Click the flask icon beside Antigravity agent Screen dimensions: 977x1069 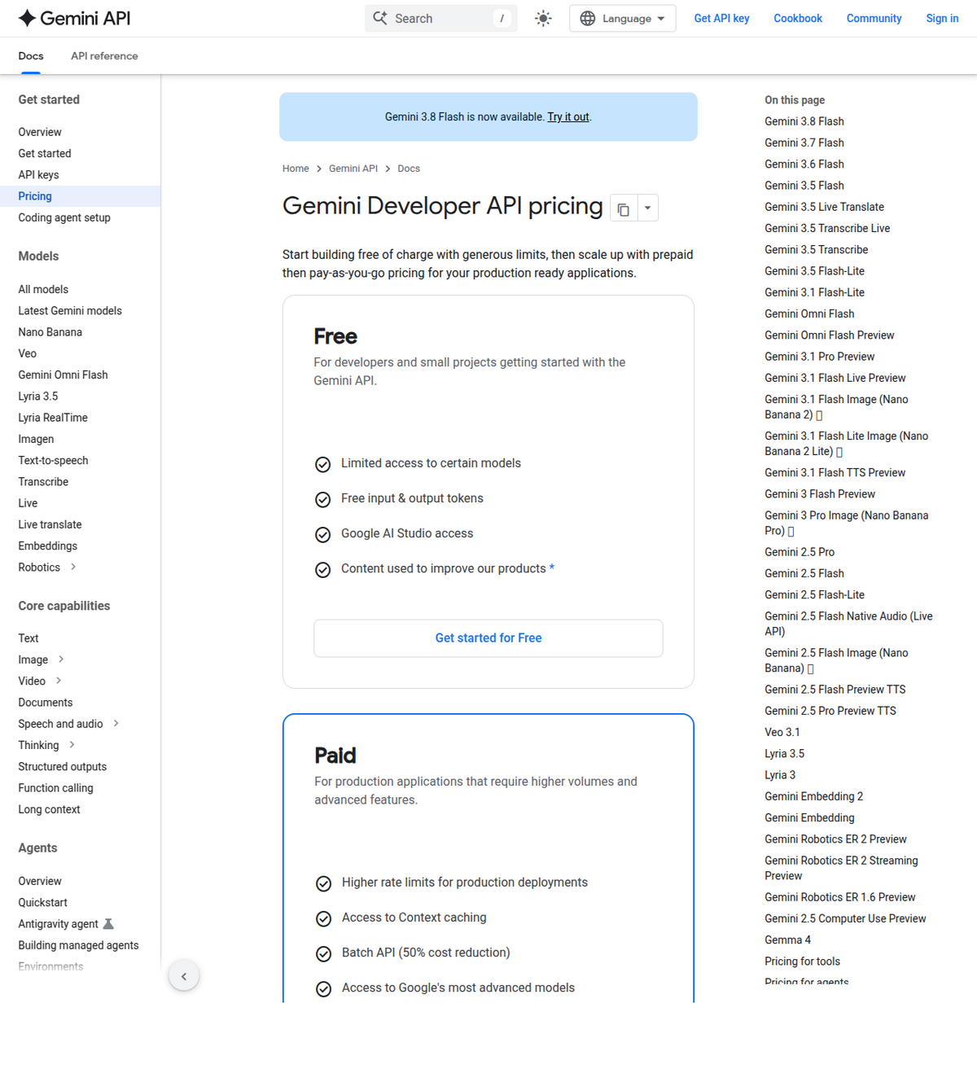tap(108, 923)
